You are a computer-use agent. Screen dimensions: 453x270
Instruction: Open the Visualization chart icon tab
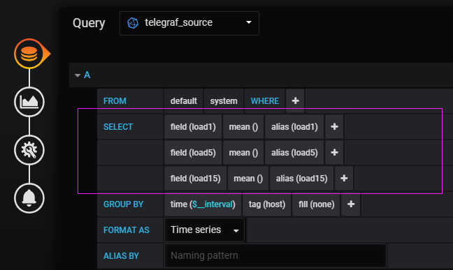pos(29,102)
